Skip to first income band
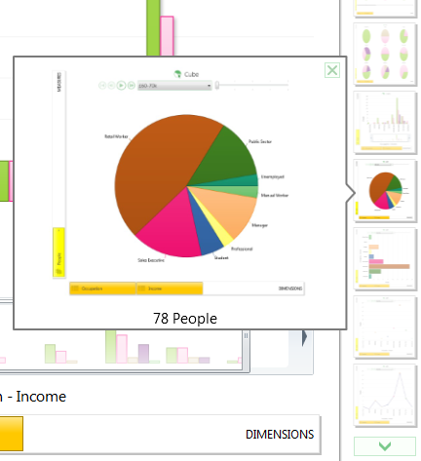This screenshot has width=421, height=461. click(x=102, y=86)
